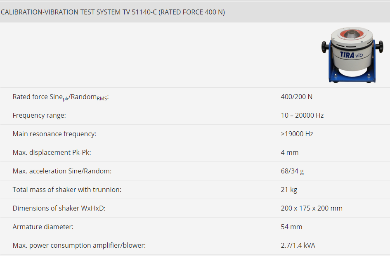Click the TV 51140-C system title header
Image resolution: width=390 pixels, height=256 pixels.
pyautogui.click(x=113, y=12)
